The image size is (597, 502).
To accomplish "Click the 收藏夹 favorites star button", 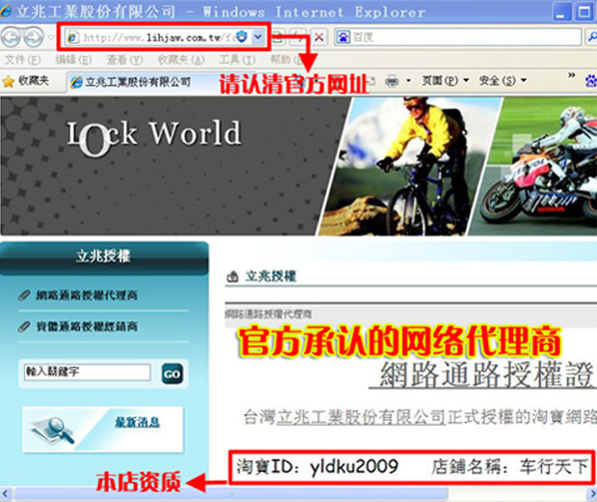I will (x=25, y=81).
